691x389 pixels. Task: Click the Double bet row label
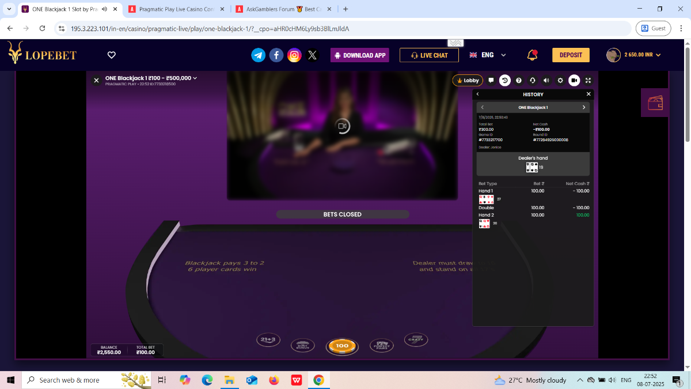tap(487, 208)
